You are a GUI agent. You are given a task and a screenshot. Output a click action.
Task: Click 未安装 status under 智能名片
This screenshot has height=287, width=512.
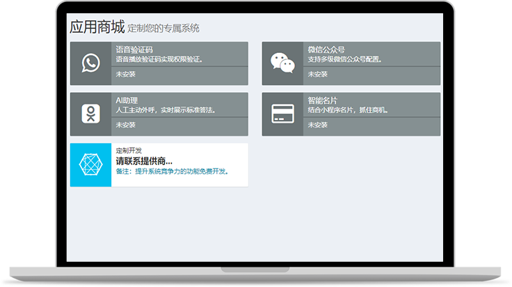[317, 125]
